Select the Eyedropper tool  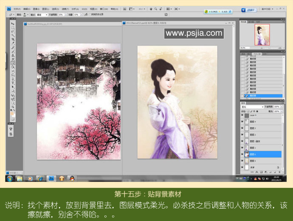[x=13, y=43]
